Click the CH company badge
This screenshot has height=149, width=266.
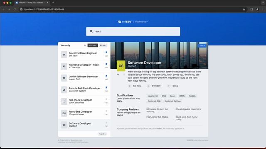[64, 113]
